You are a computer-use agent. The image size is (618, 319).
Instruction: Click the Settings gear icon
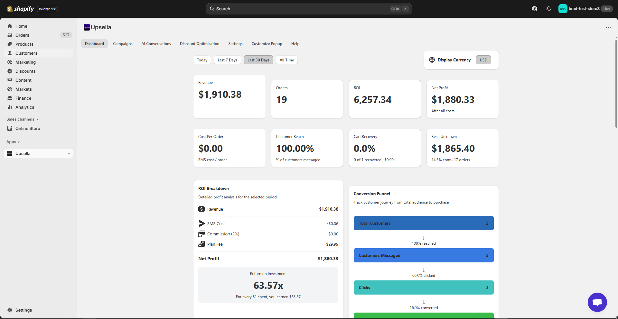pyautogui.click(x=10, y=310)
